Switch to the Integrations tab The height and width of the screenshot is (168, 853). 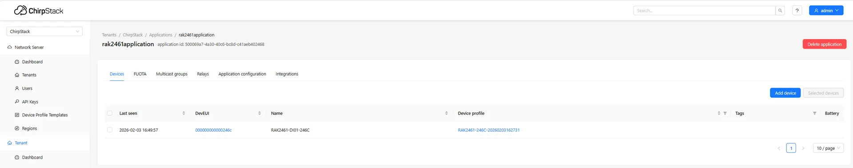click(287, 74)
